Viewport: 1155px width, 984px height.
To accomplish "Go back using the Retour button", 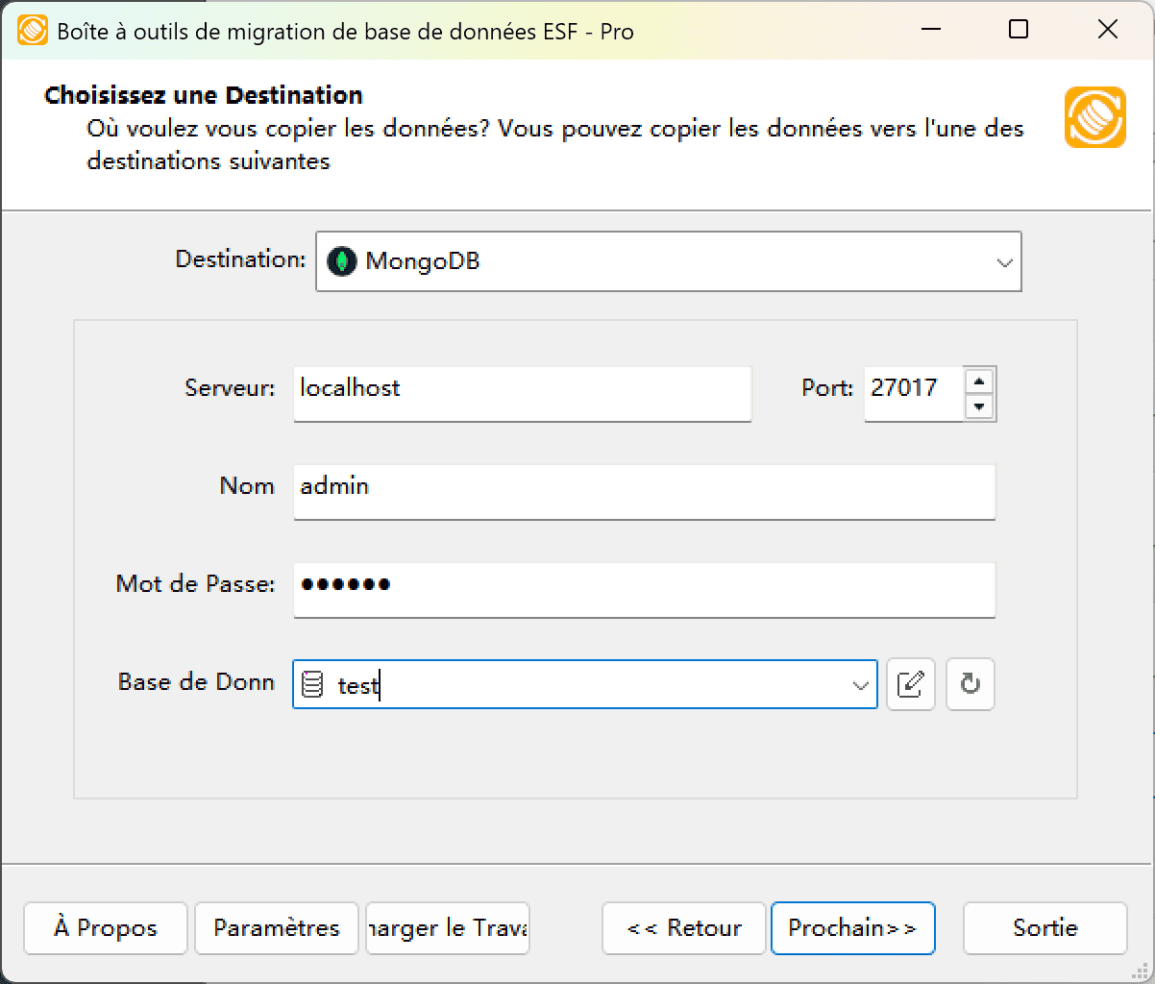I will pos(683,928).
